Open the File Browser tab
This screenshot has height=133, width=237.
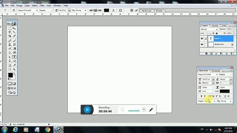tap(147, 11)
